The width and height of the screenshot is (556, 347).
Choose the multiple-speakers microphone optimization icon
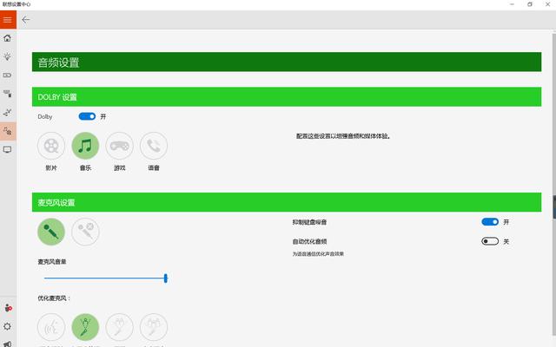click(x=154, y=327)
